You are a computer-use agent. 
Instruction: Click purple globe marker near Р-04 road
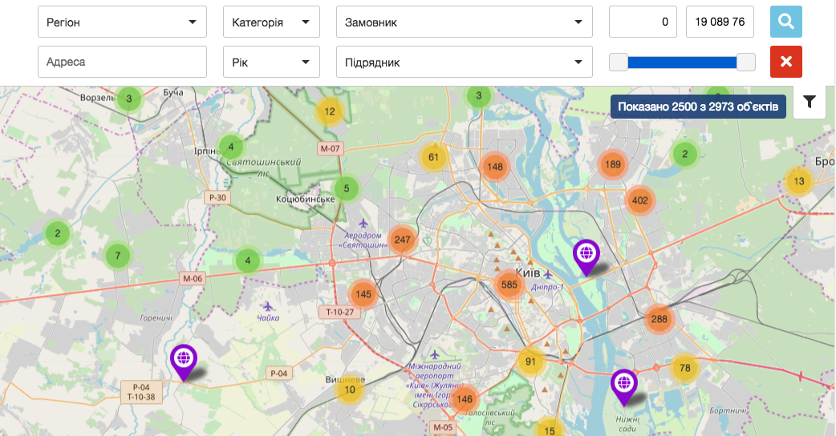click(x=184, y=359)
